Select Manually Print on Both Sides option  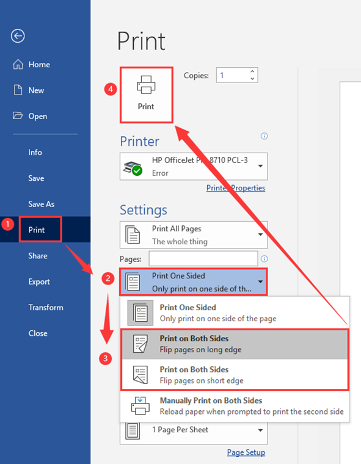point(235,406)
